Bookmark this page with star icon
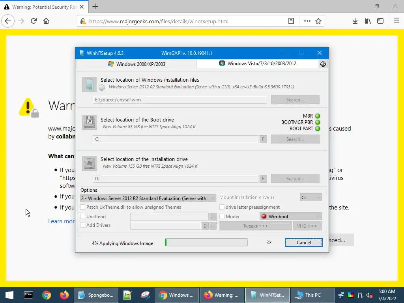The image size is (404, 303). [x=318, y=21]
